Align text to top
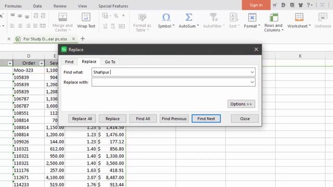Screen dimensions: 333x187 (x=12, y=16)
